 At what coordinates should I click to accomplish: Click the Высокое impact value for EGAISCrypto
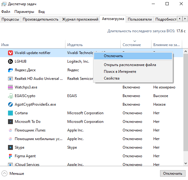click(161, 96)
